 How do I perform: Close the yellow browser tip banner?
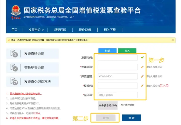click(x=173, y=40)
